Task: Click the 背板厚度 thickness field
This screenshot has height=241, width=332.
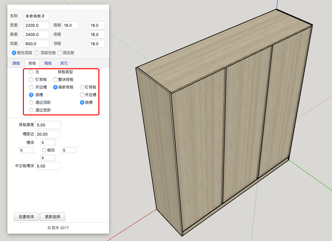Action: point(48,125)
